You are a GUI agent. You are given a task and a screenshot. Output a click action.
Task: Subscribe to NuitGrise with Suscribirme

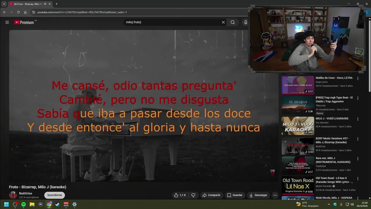click(54, 195)
